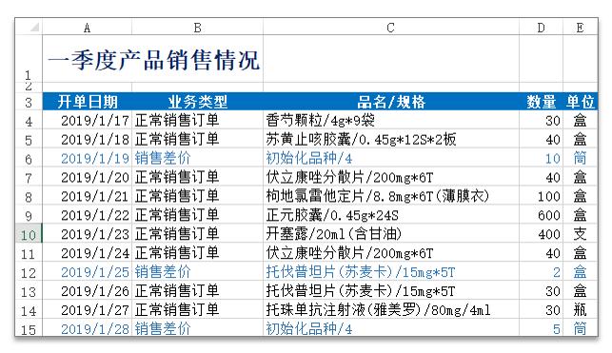This screenshot has height=353, width=612.
Task: Select row 13 header
Action: click(x=29, y=291)
